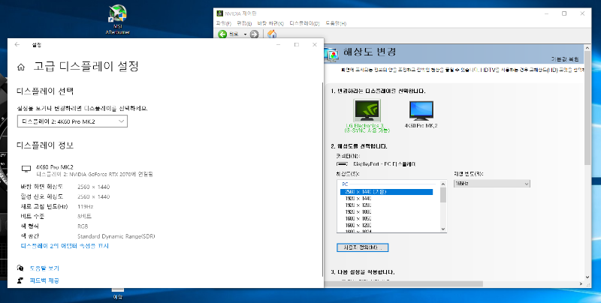Click the NVIDIA panel horizontal scroll-right arrow
Screen dimensions: 601x303
coord(581,283)
